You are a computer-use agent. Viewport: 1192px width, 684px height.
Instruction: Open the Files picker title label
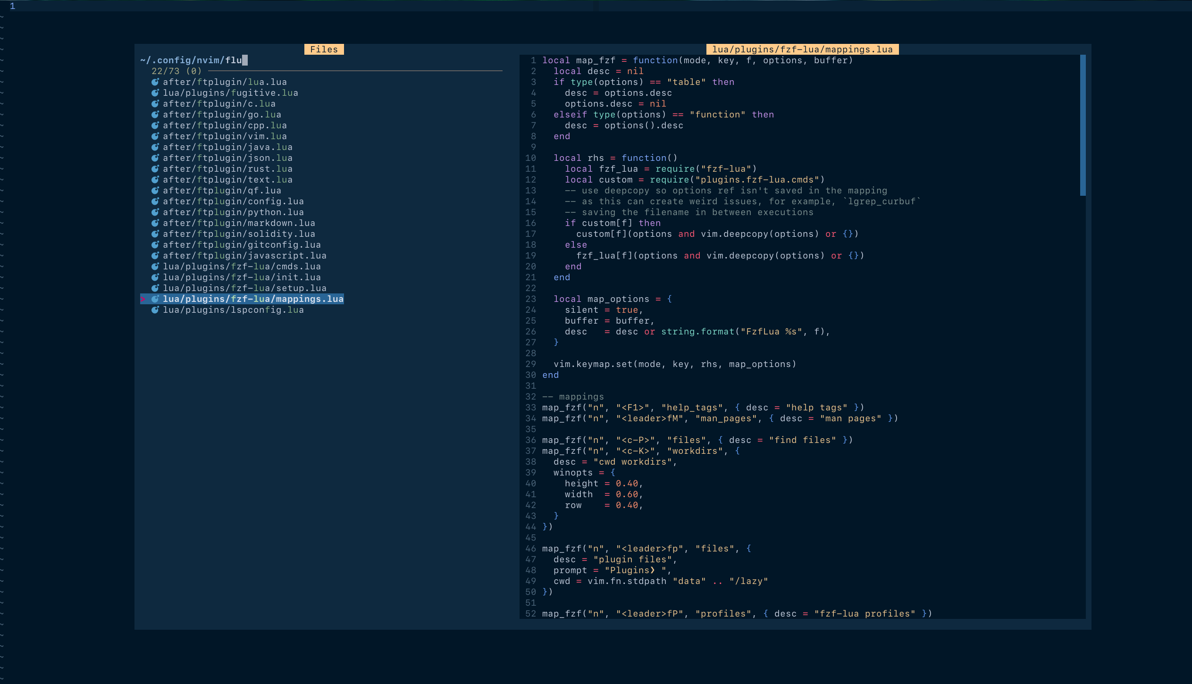pos(324,49)
